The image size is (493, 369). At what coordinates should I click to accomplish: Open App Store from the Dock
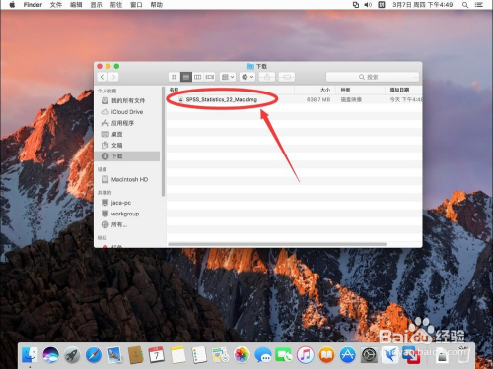348,355
